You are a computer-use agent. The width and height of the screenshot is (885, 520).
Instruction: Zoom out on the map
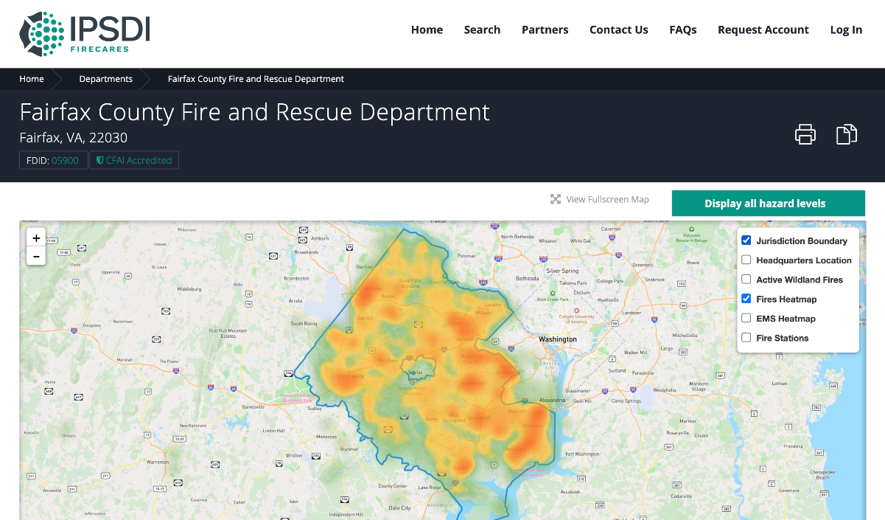coord(35,255)
